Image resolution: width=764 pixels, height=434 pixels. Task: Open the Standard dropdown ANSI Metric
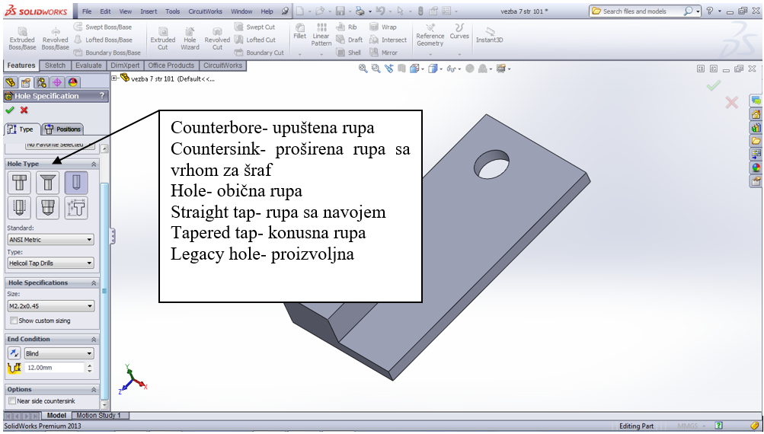point(51,240)
